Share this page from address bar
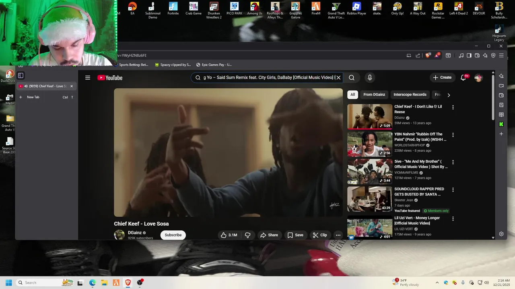The image size is (515, 289). point(418,55)
